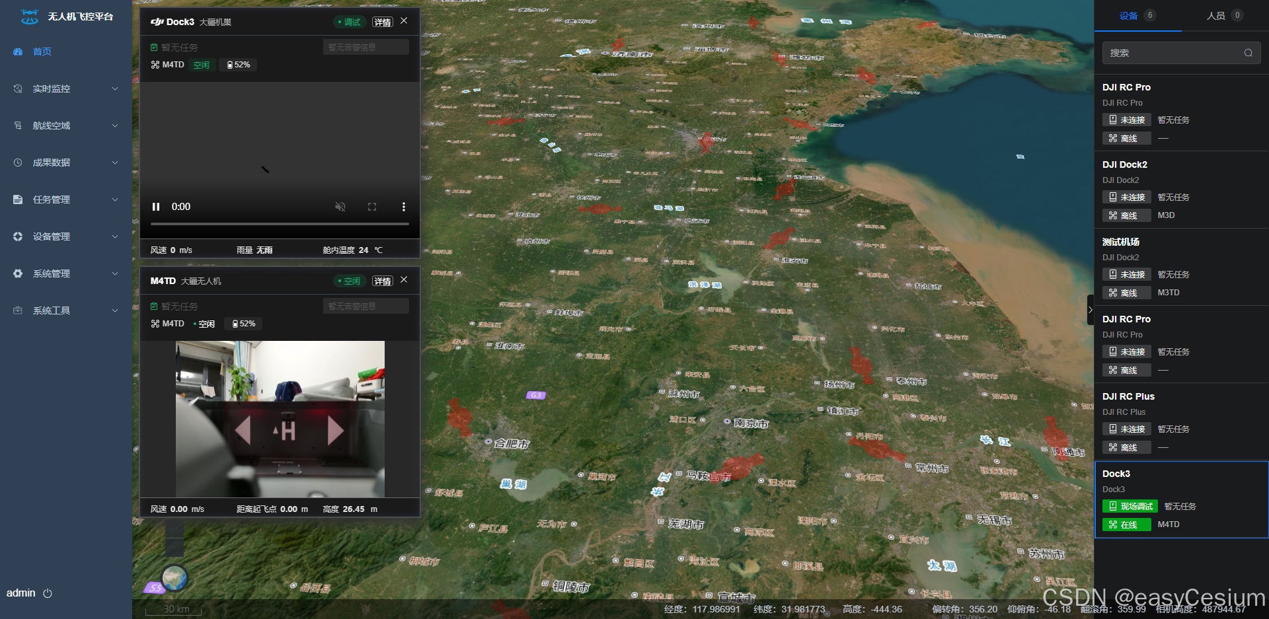Expand the 航线空域 menu chevron
This screenshot has width=1269, height=619.
115,126
